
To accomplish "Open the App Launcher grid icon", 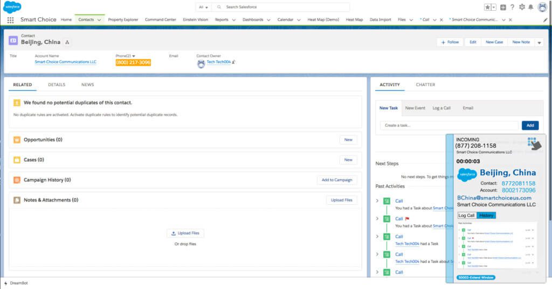I will click(x=10, y=20).
